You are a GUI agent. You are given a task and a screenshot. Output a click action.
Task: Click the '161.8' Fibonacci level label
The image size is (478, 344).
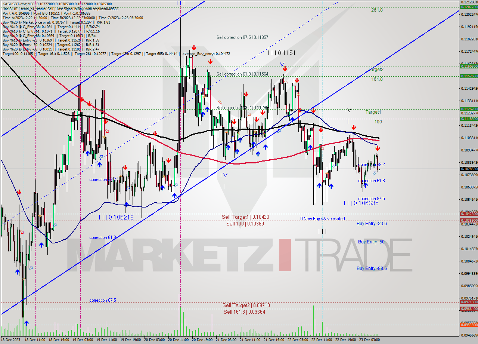pos(377,79)
